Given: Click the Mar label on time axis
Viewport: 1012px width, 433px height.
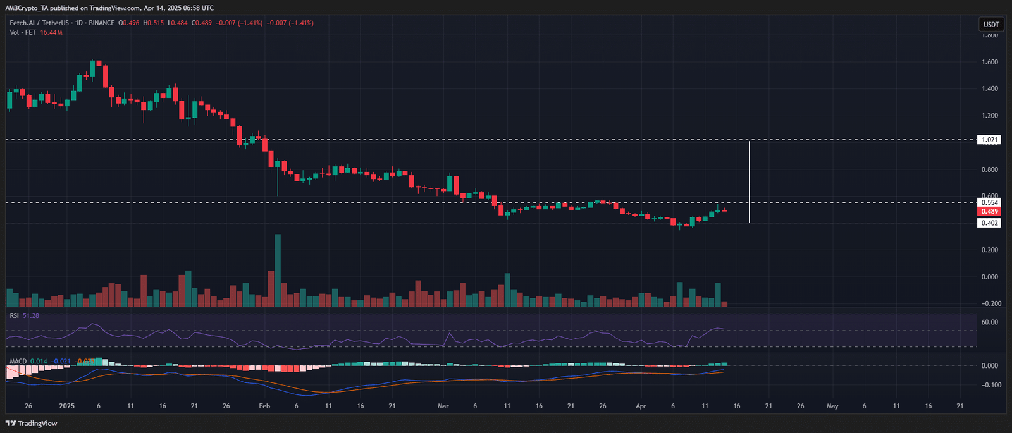Looking at the screenshot, I should (443, 406).
